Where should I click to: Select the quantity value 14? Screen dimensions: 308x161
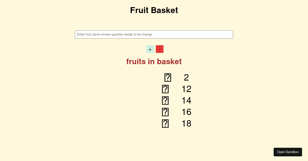coord(186,100)
